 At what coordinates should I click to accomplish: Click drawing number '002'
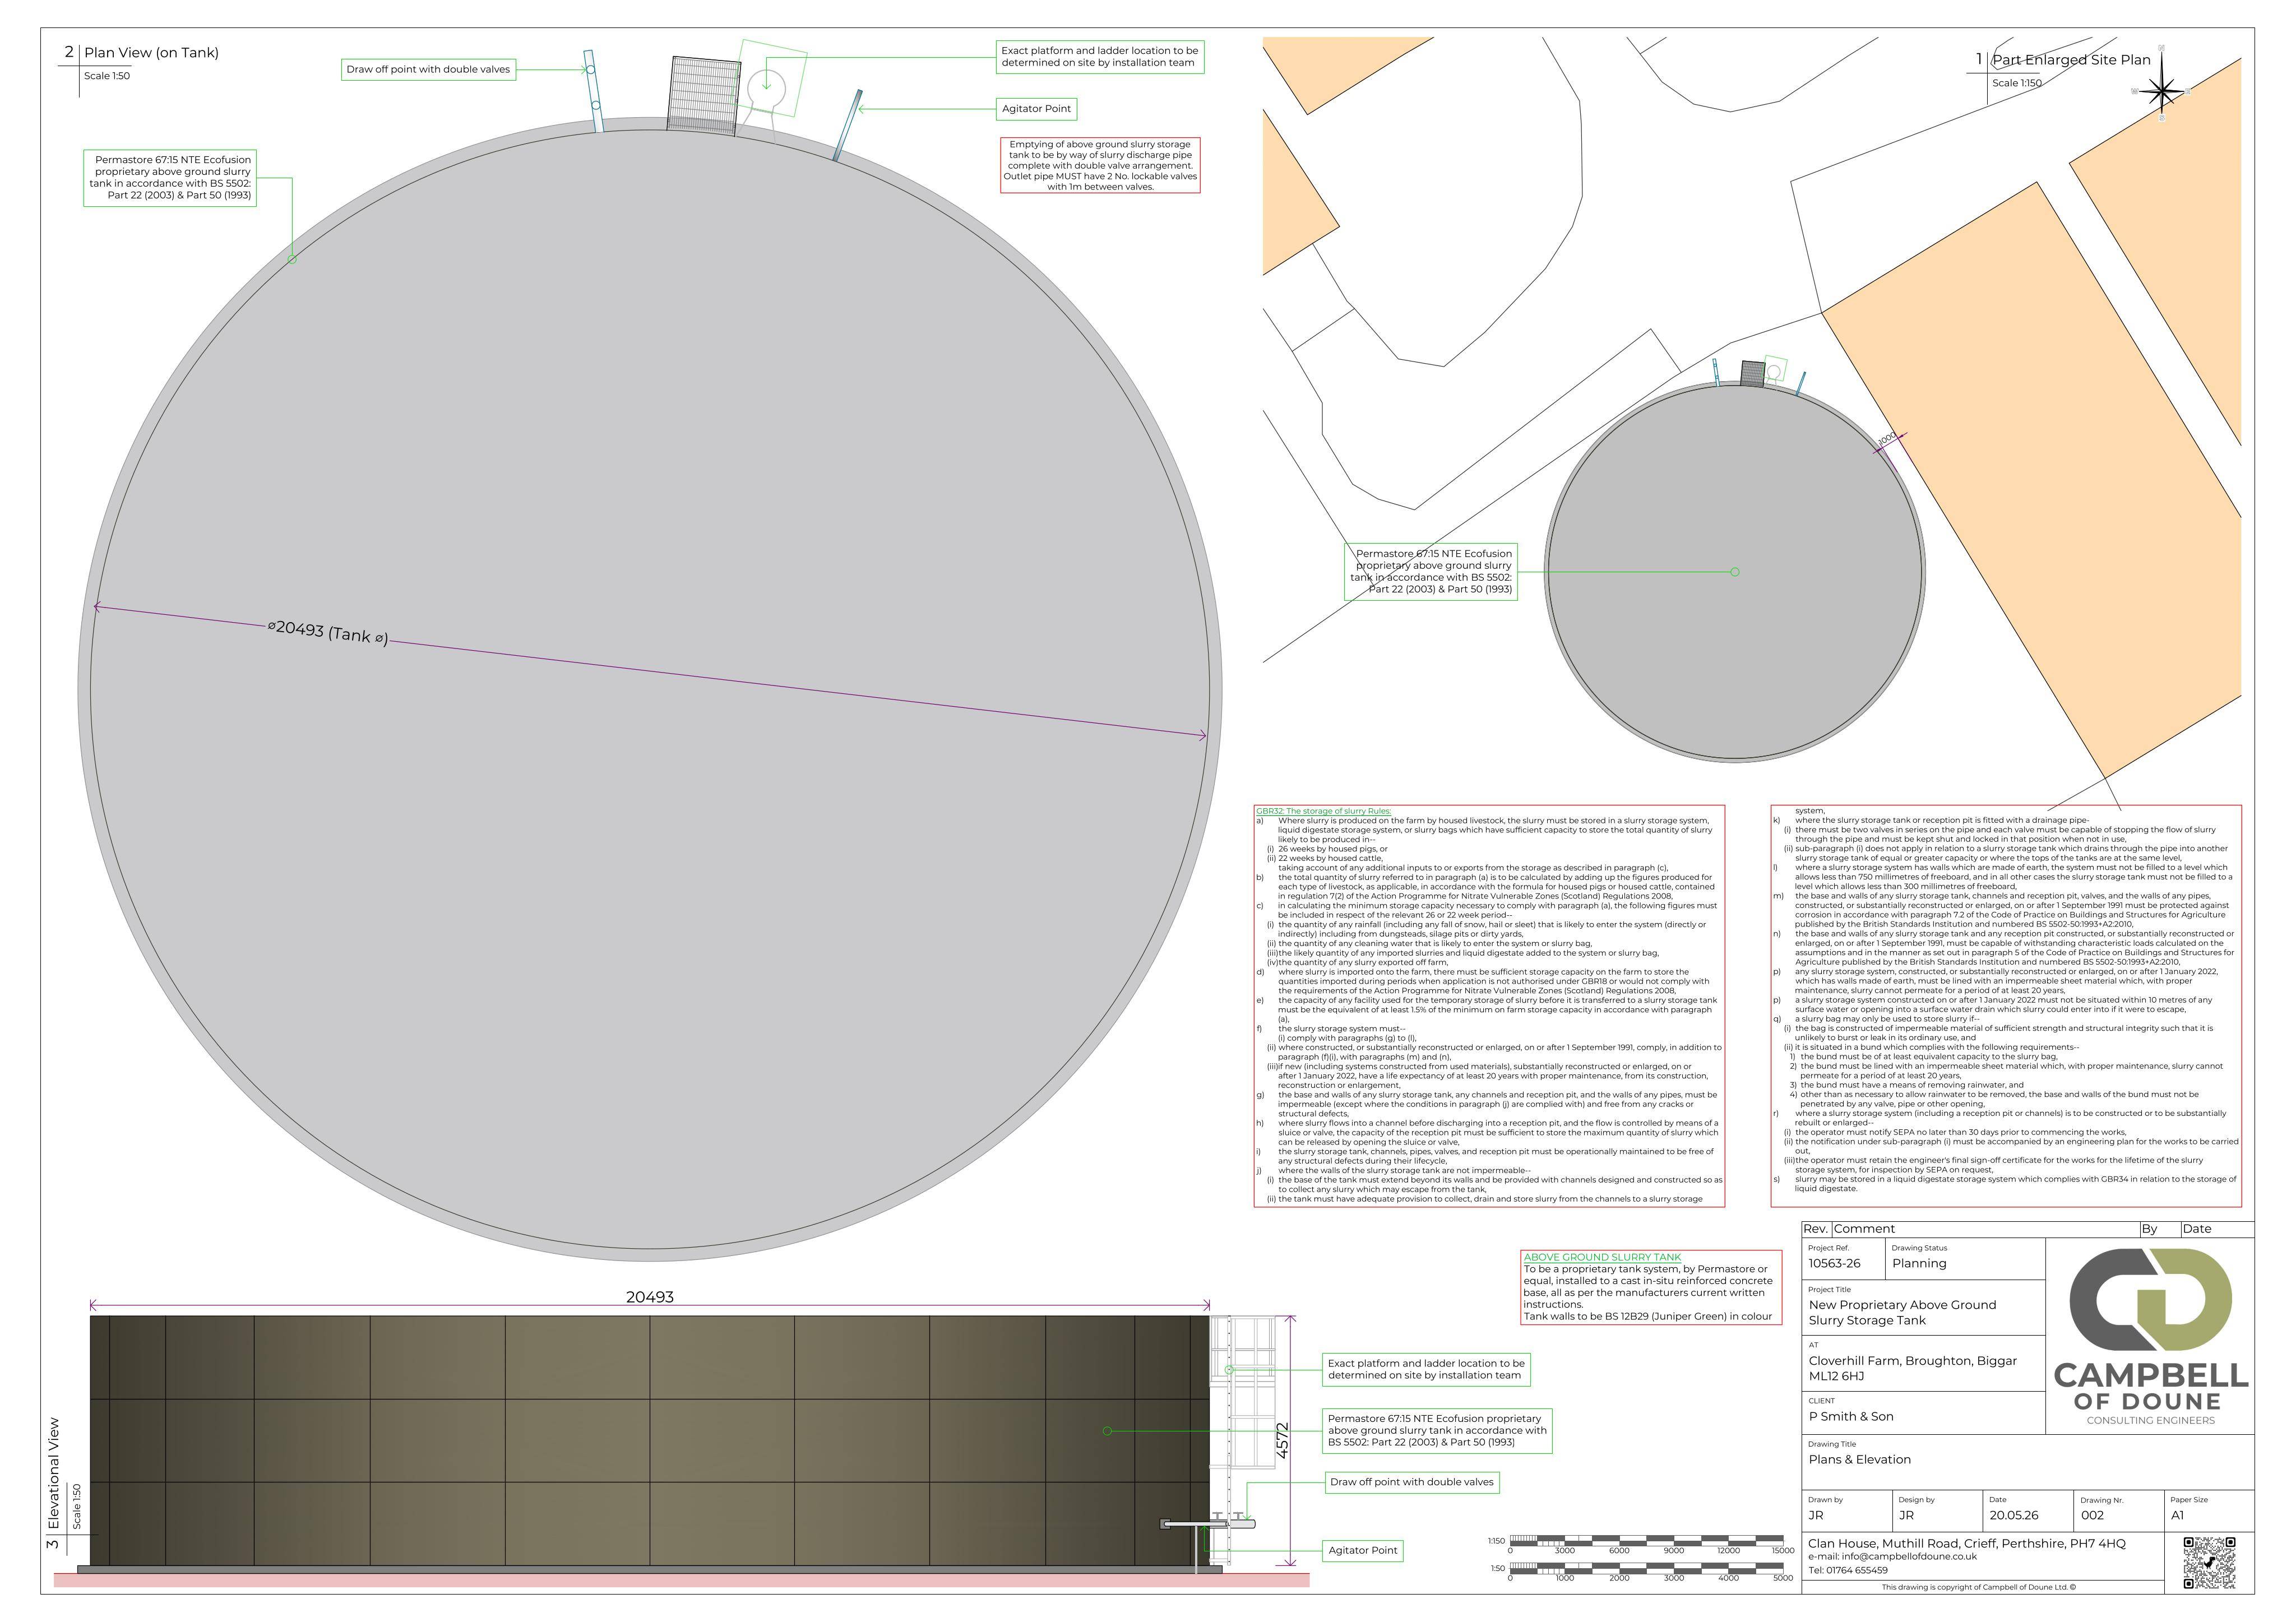click(x=2092, y=1515)
